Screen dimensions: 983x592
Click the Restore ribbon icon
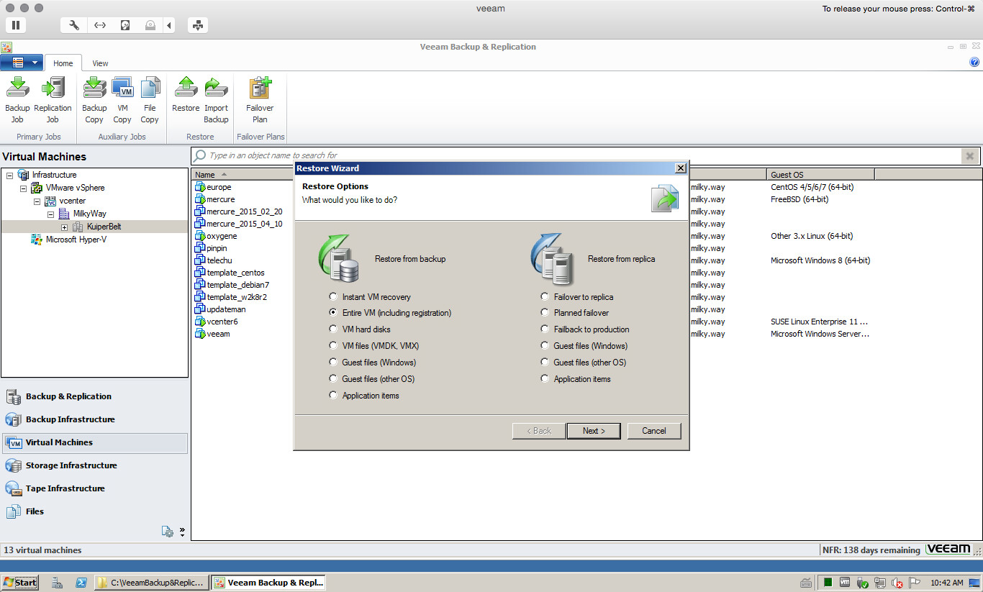186,94
